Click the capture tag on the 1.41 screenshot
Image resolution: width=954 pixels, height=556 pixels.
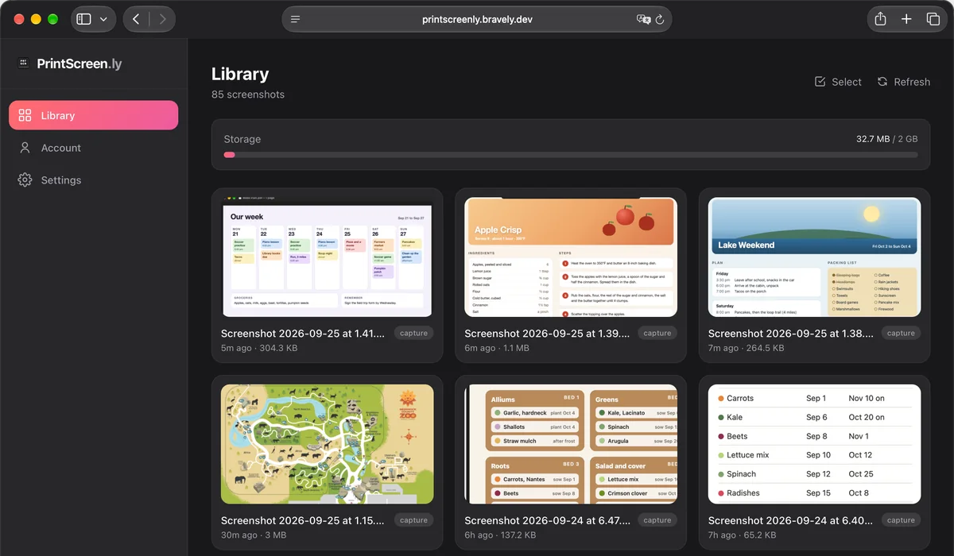tap(413, 334)
